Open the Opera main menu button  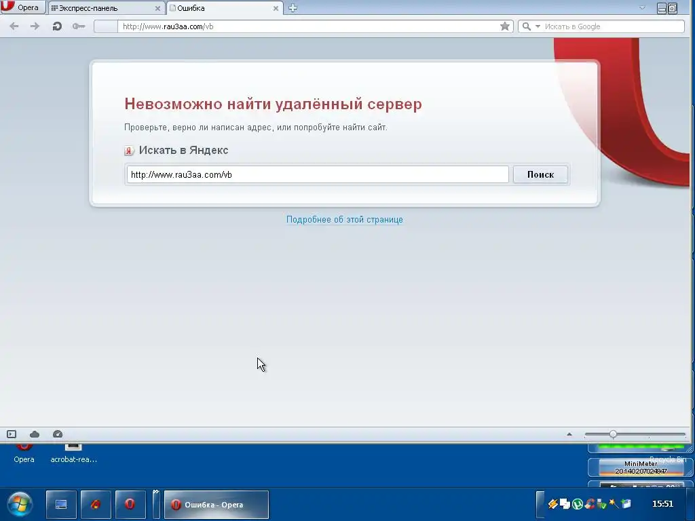[x=22, y=7]
